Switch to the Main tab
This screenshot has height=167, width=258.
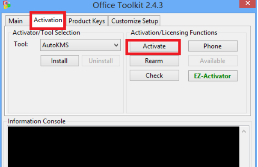pyautogui.click(x=16, y=21)
